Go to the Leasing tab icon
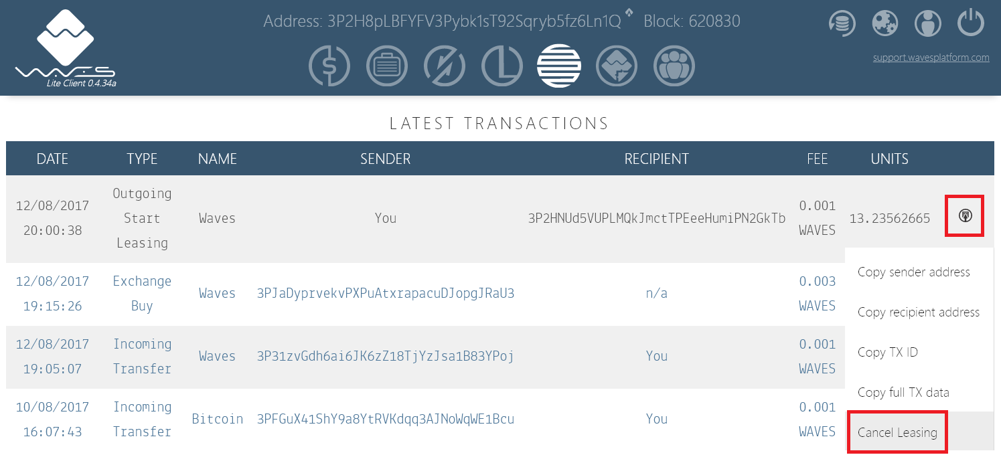Image resolution: width=1001 pixels, height=457 pixels. (502, 66)
